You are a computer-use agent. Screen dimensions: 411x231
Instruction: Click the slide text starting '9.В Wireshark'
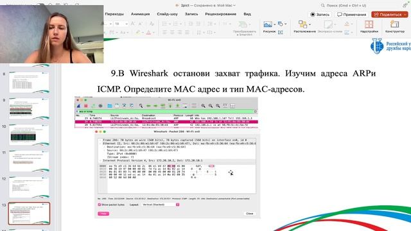coord(236,81)
